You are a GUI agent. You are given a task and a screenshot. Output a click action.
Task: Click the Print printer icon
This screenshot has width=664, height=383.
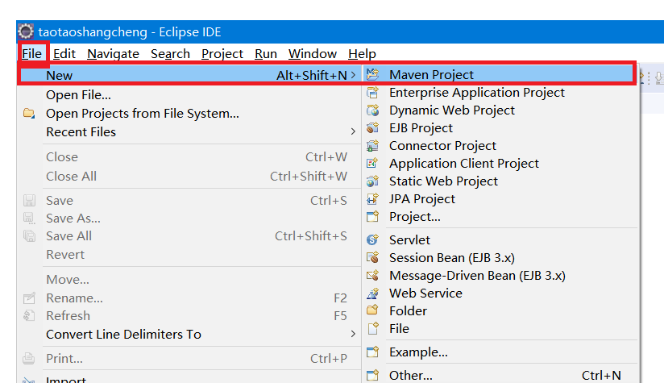(x=29, y=359)
